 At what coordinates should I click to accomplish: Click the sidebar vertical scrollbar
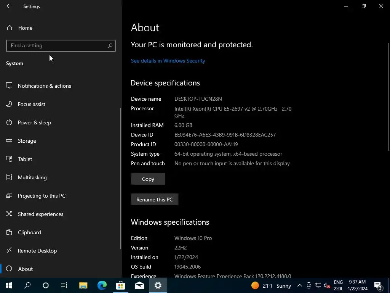[x=121, y=178]
